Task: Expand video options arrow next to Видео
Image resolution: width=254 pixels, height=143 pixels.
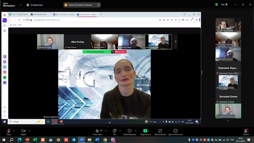Action: click(x=29, y=130)
